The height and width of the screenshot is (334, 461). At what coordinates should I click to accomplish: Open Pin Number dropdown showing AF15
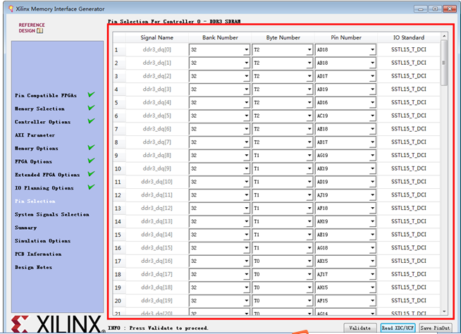click(x=345, y=301)
